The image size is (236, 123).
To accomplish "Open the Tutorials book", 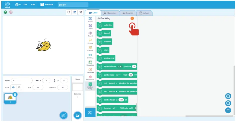I will pos(47,5).
